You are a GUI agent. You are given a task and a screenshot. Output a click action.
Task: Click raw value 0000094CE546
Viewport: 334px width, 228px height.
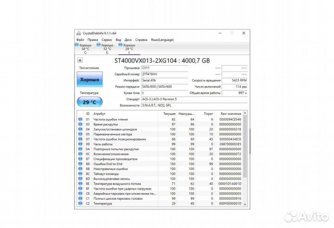click(x=230, y=120)
